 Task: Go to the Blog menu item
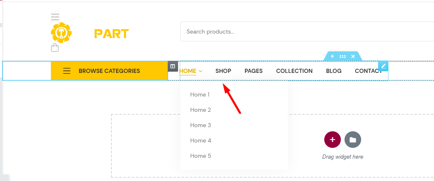click(x=334, y=71)
